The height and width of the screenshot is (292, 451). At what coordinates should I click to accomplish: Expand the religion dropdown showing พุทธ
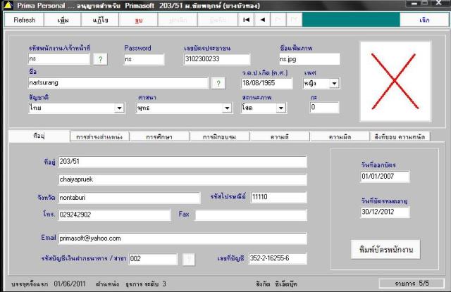click(x=227, y=108)
